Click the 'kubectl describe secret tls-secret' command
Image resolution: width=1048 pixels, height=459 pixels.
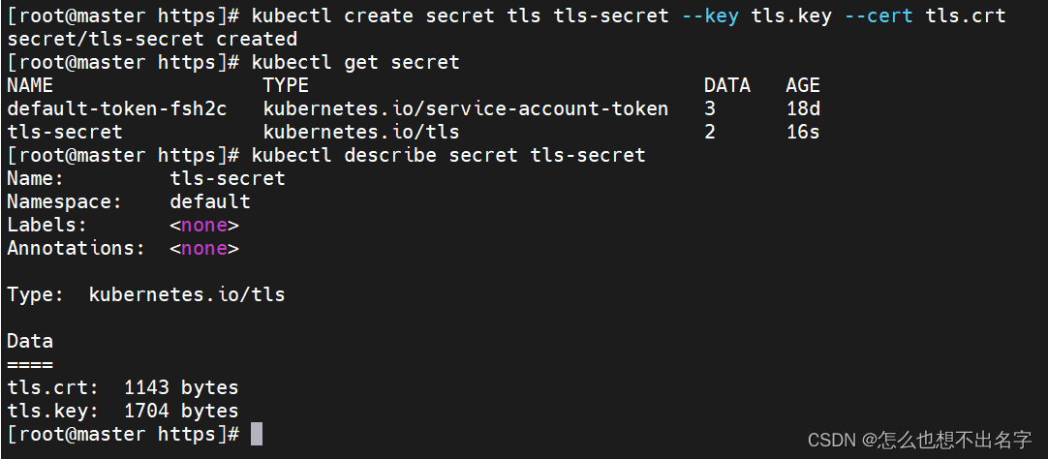[x=448, y=156]
